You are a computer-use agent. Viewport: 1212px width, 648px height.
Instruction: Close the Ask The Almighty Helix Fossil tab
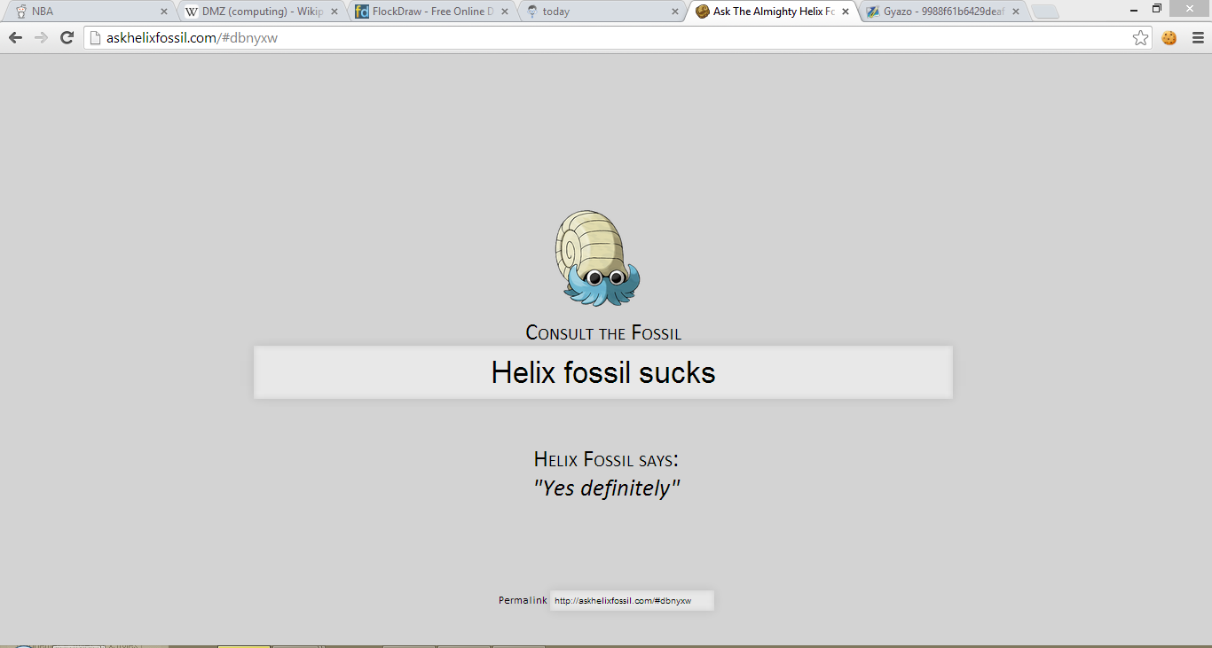pos(846,12)
